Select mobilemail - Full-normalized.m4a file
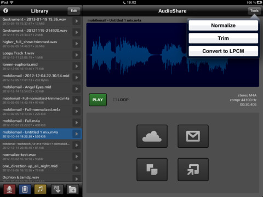Image resolution: width=263 pixels, height=197 pixels. pos(41,112)
